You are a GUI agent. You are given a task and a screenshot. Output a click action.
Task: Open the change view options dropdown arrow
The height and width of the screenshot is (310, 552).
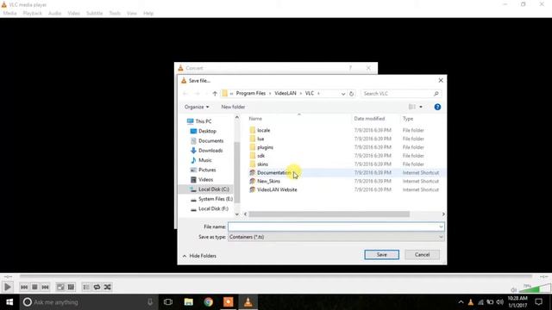click(421, 107)
